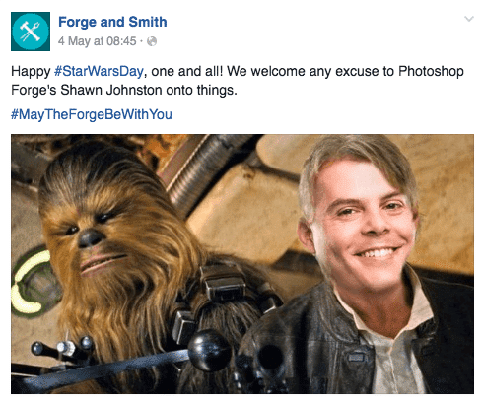Open the Chewbacca photo attachment
483x403 pixels.
242,264
